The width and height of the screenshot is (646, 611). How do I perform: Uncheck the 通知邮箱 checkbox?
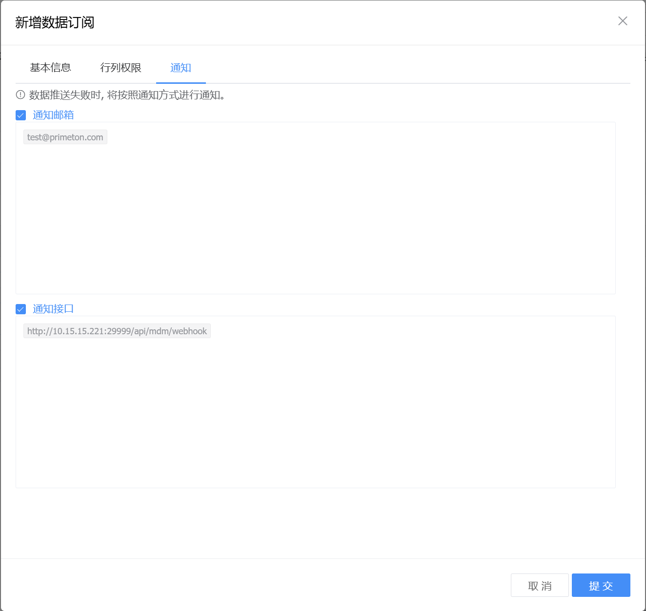tap(21, 115)
